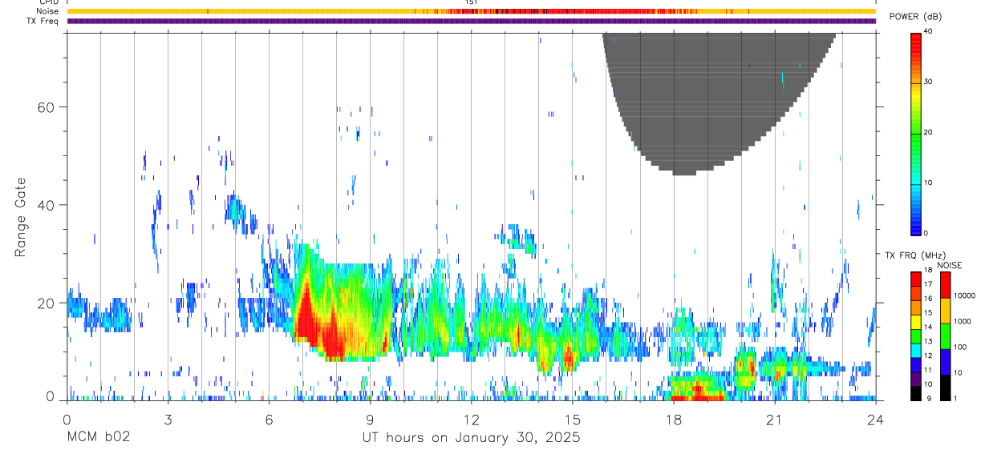Click the "NOISE" legend title
Viewport: 985px width, 454px height.
click(949, 265)
